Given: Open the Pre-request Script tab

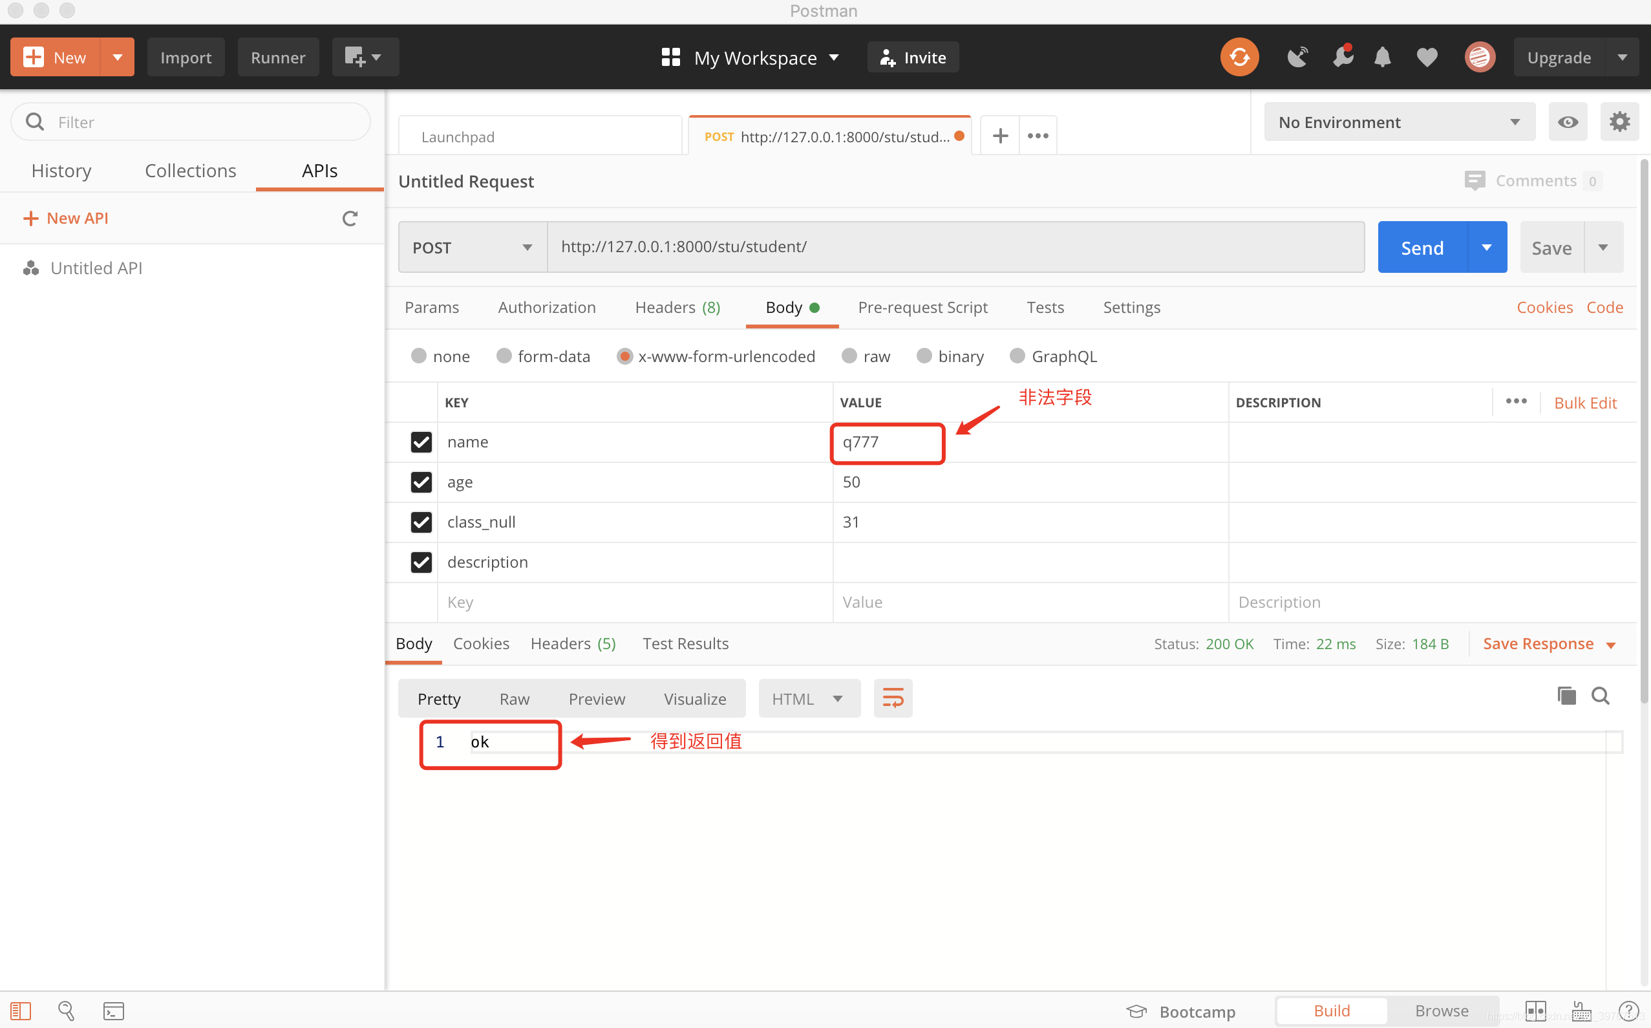Looking at the screenshot, I should click(x=922, y=307).
